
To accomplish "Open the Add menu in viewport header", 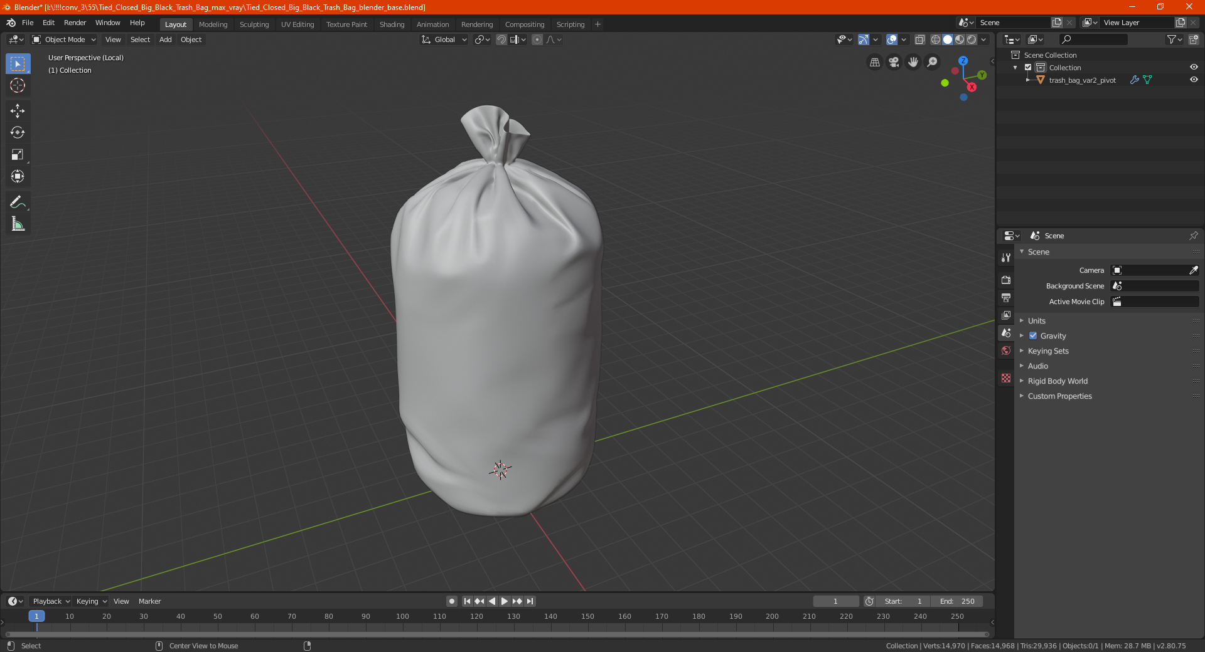I will tap(165, 39).
